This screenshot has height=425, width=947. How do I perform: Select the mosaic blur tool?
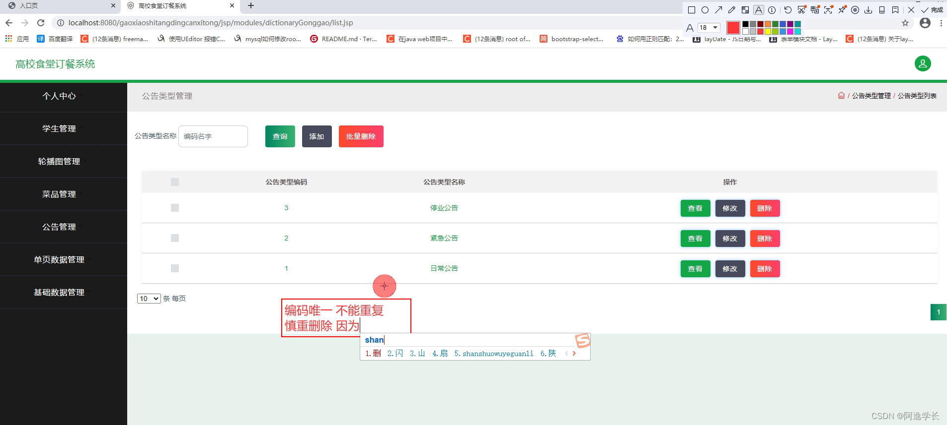tap(745, 10)
